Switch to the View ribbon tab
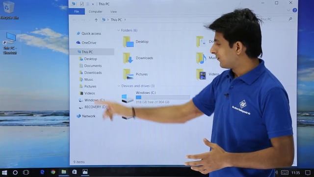This screenshot has width=314, height=177. (x=113, y=12)
